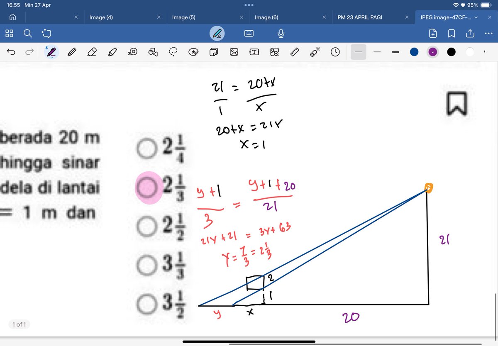The width and height of the screenshot is (498, 346).
Task: Select the pencil tool
Action: coord(72,52)
